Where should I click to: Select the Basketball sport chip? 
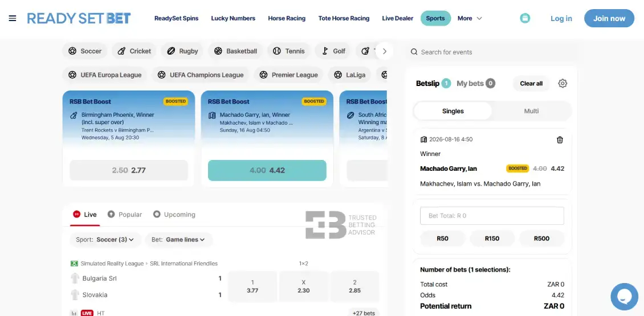click(x=235, y=51)
